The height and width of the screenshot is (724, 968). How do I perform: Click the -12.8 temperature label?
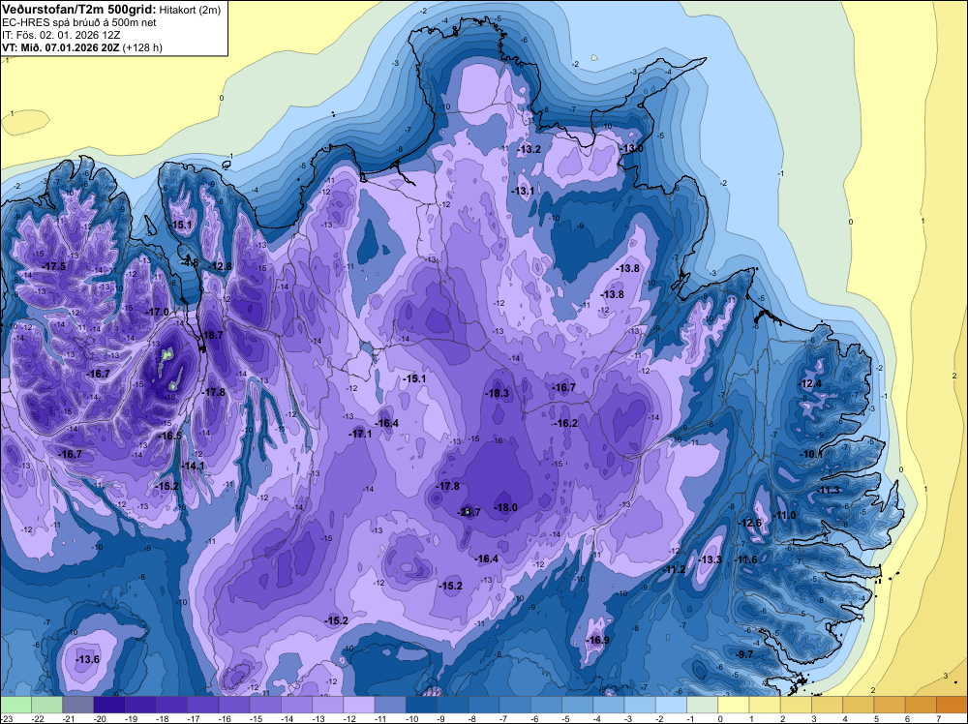(221, 266)
